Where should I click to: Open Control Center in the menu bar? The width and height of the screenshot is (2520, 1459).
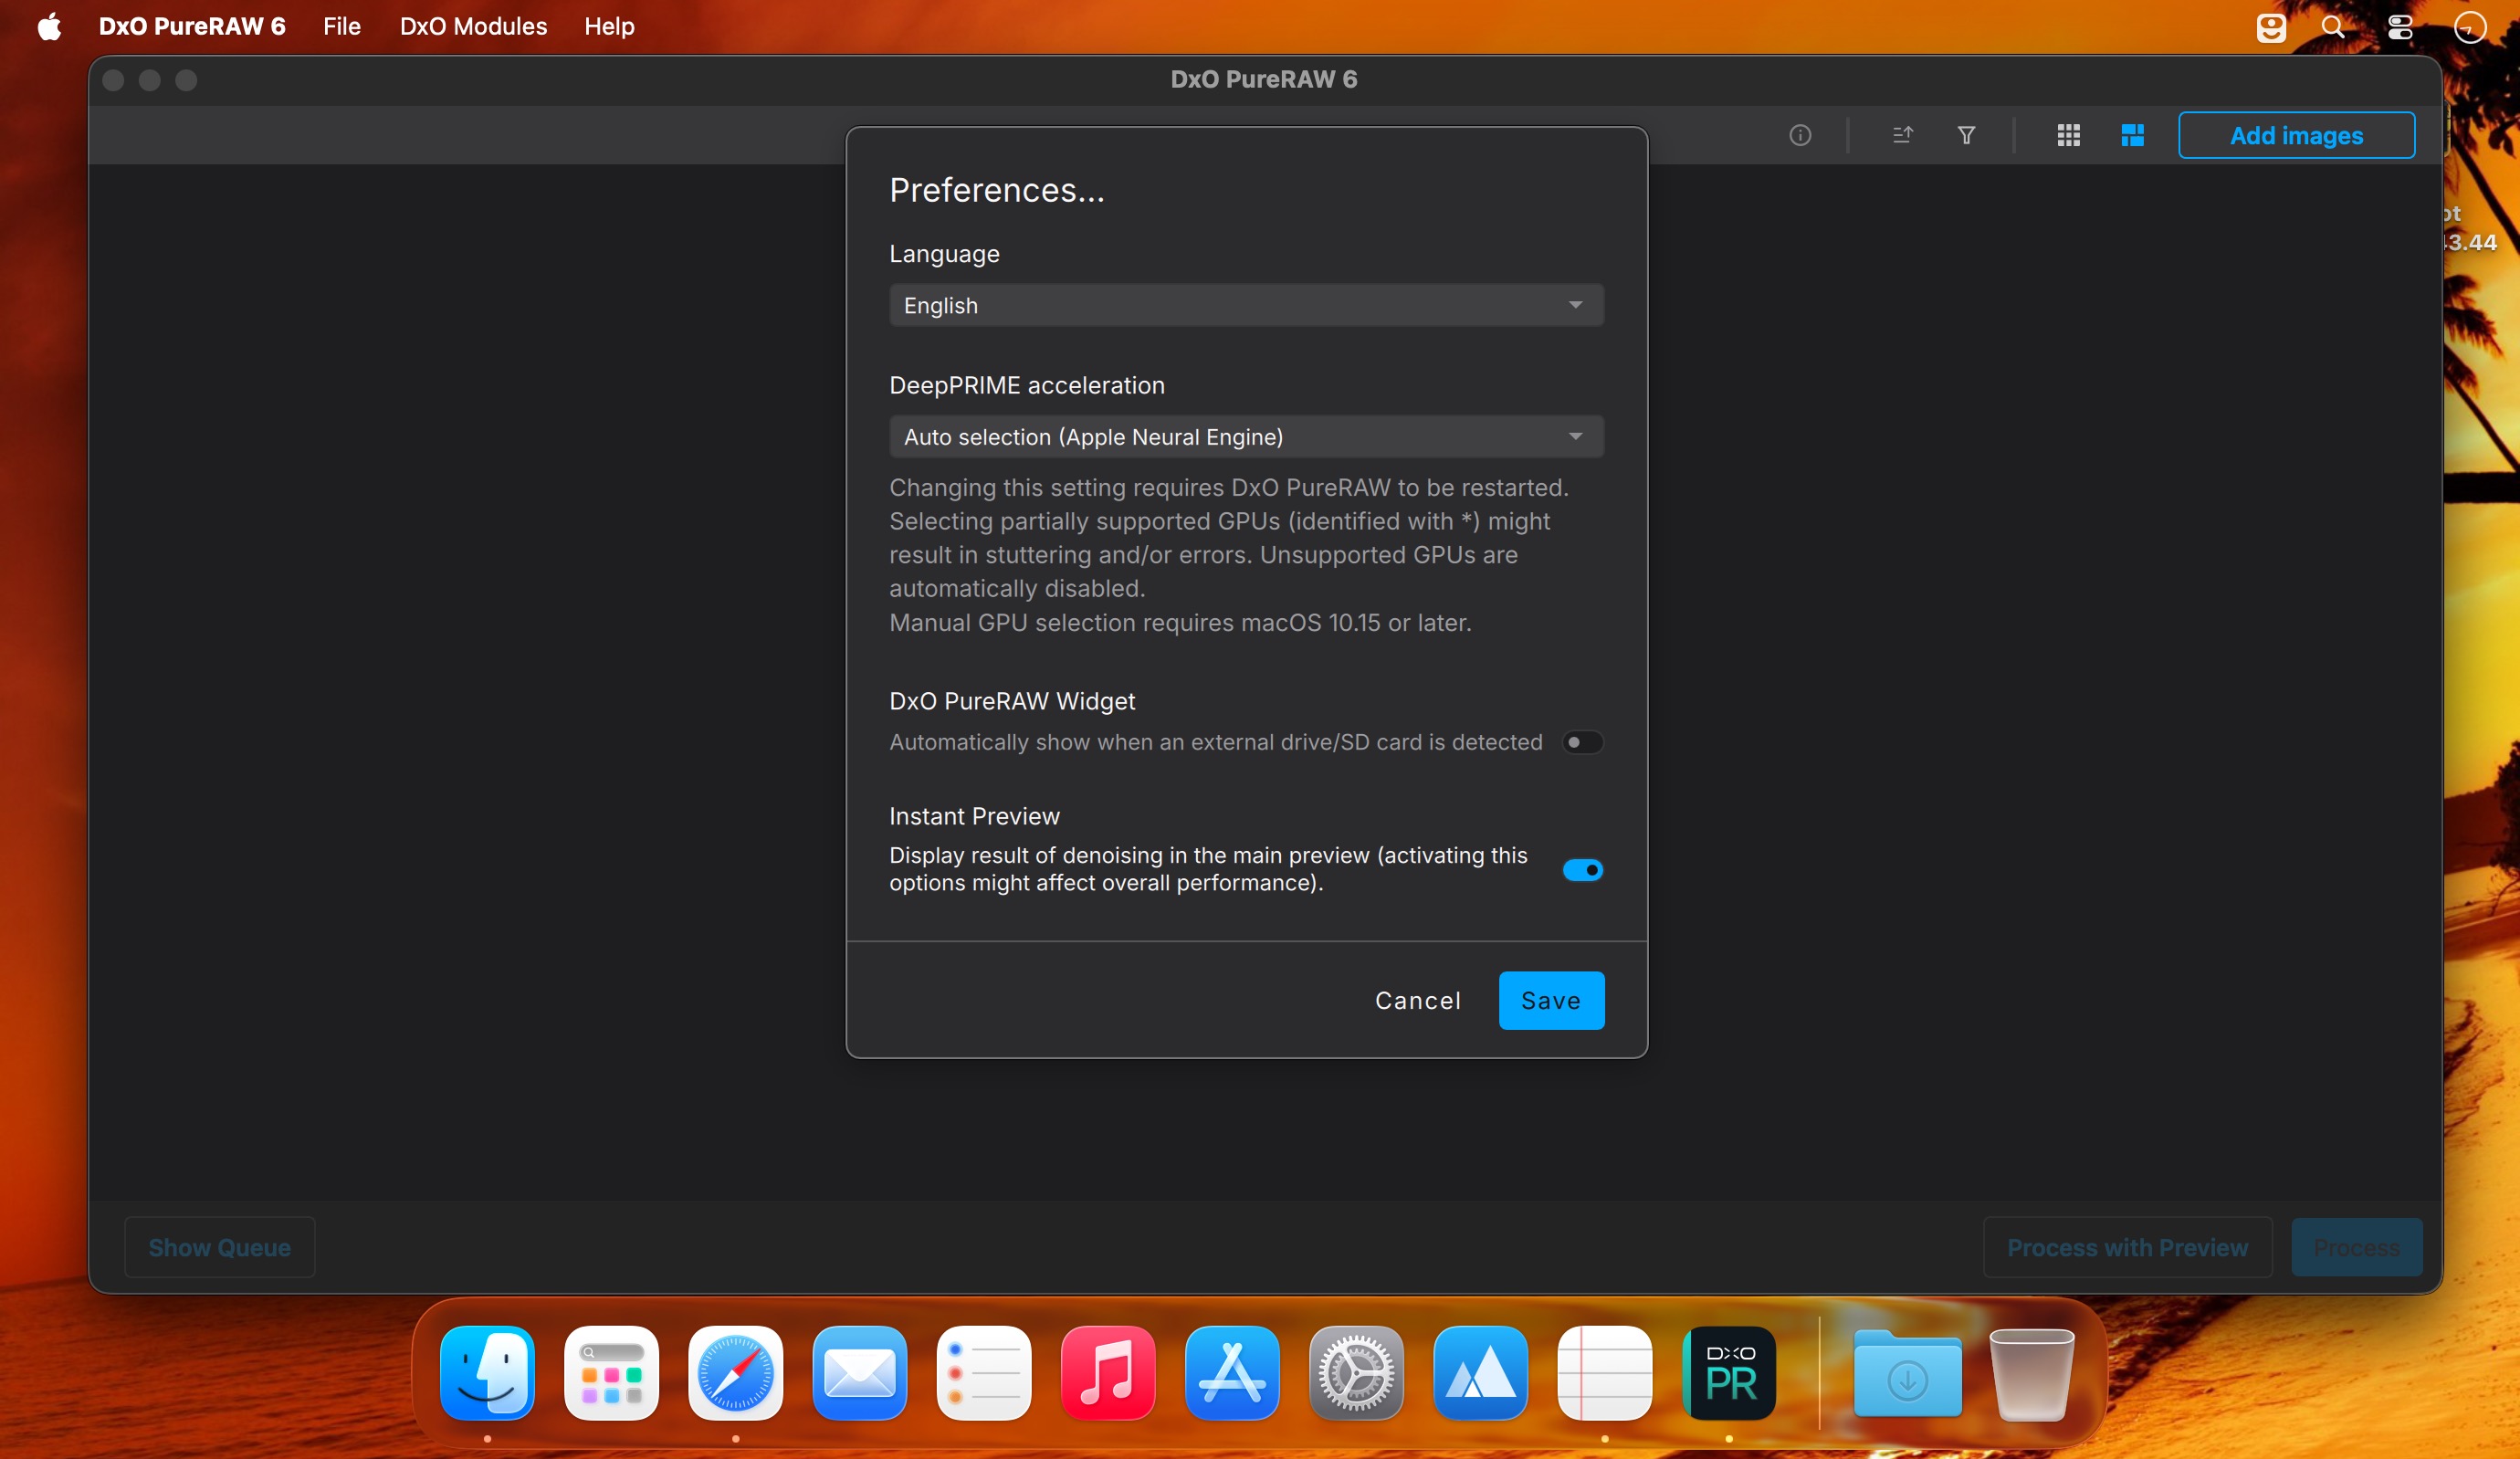2401,27
